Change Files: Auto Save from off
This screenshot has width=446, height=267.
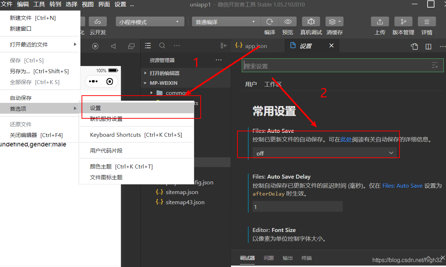(x=324, y=153)
